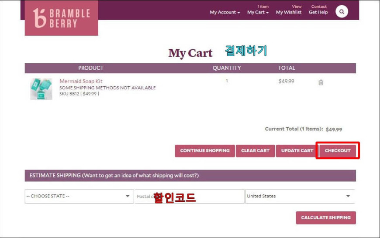Remove Mermaid Soap Kit with trash icon

[x=321, y=82]
